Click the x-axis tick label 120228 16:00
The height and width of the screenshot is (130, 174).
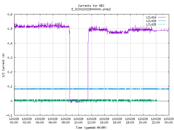[117, 121]
